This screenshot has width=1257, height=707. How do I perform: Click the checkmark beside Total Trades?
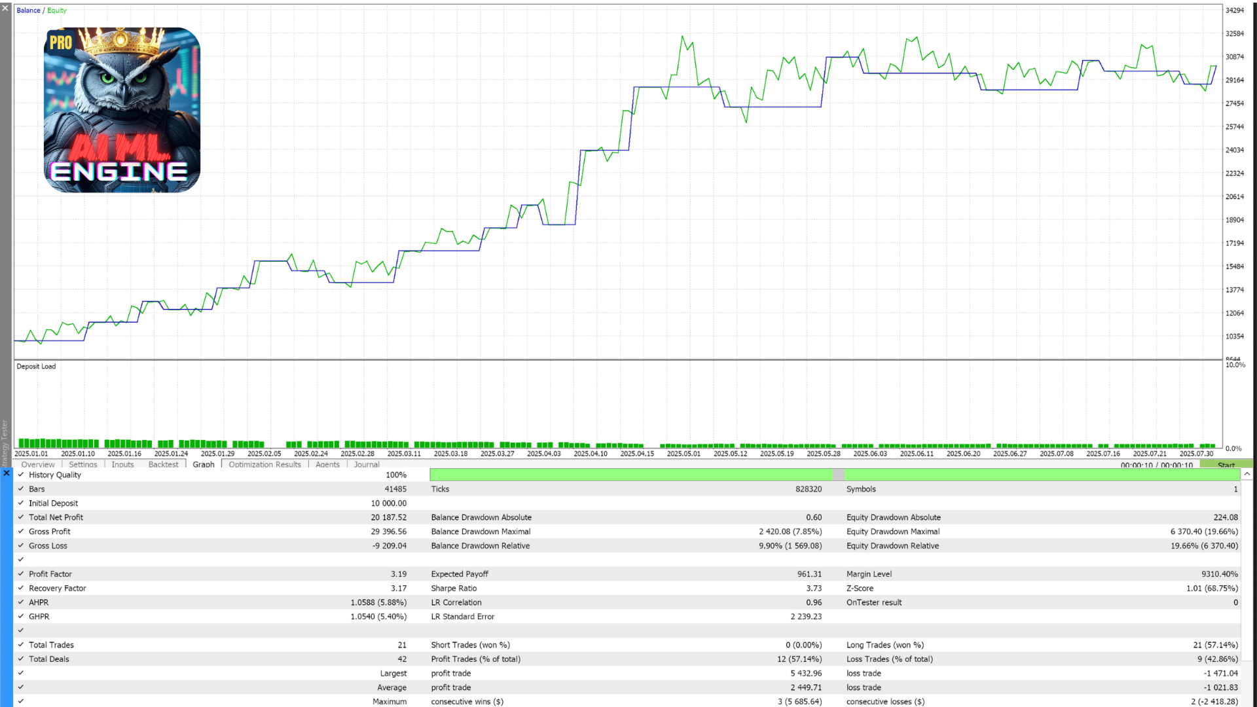[x=21, y=645]
